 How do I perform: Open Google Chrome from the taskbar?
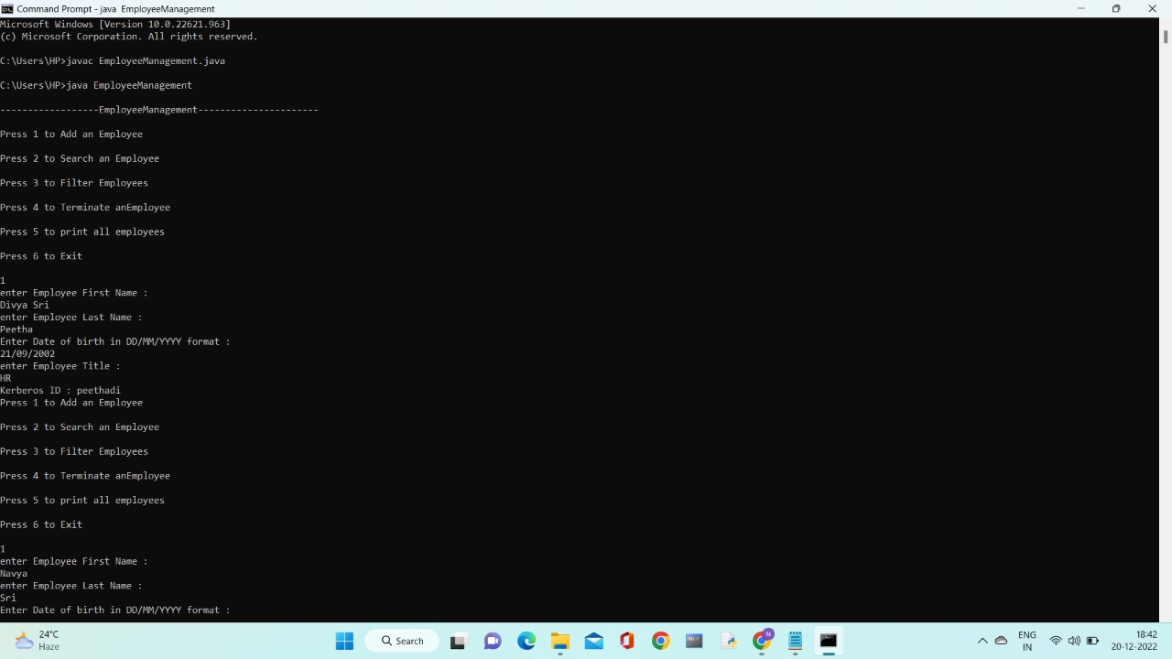pos(658,641)
